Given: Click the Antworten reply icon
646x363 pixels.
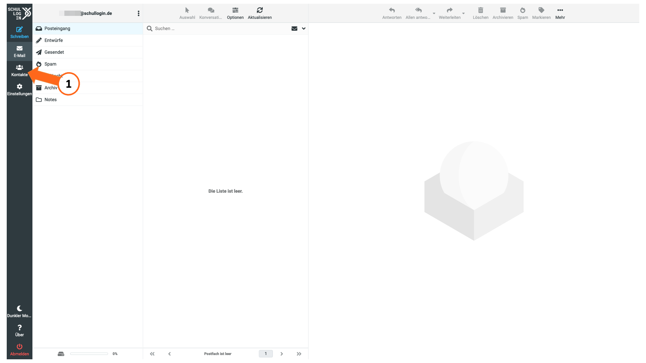Looking at the screenshot, I should click(392, 13).
